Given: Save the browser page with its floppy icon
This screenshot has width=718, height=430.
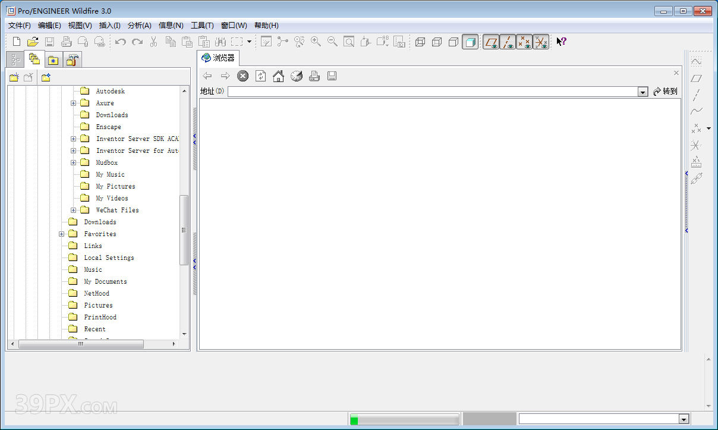Looking at the screenshot, I should [332, 76].
